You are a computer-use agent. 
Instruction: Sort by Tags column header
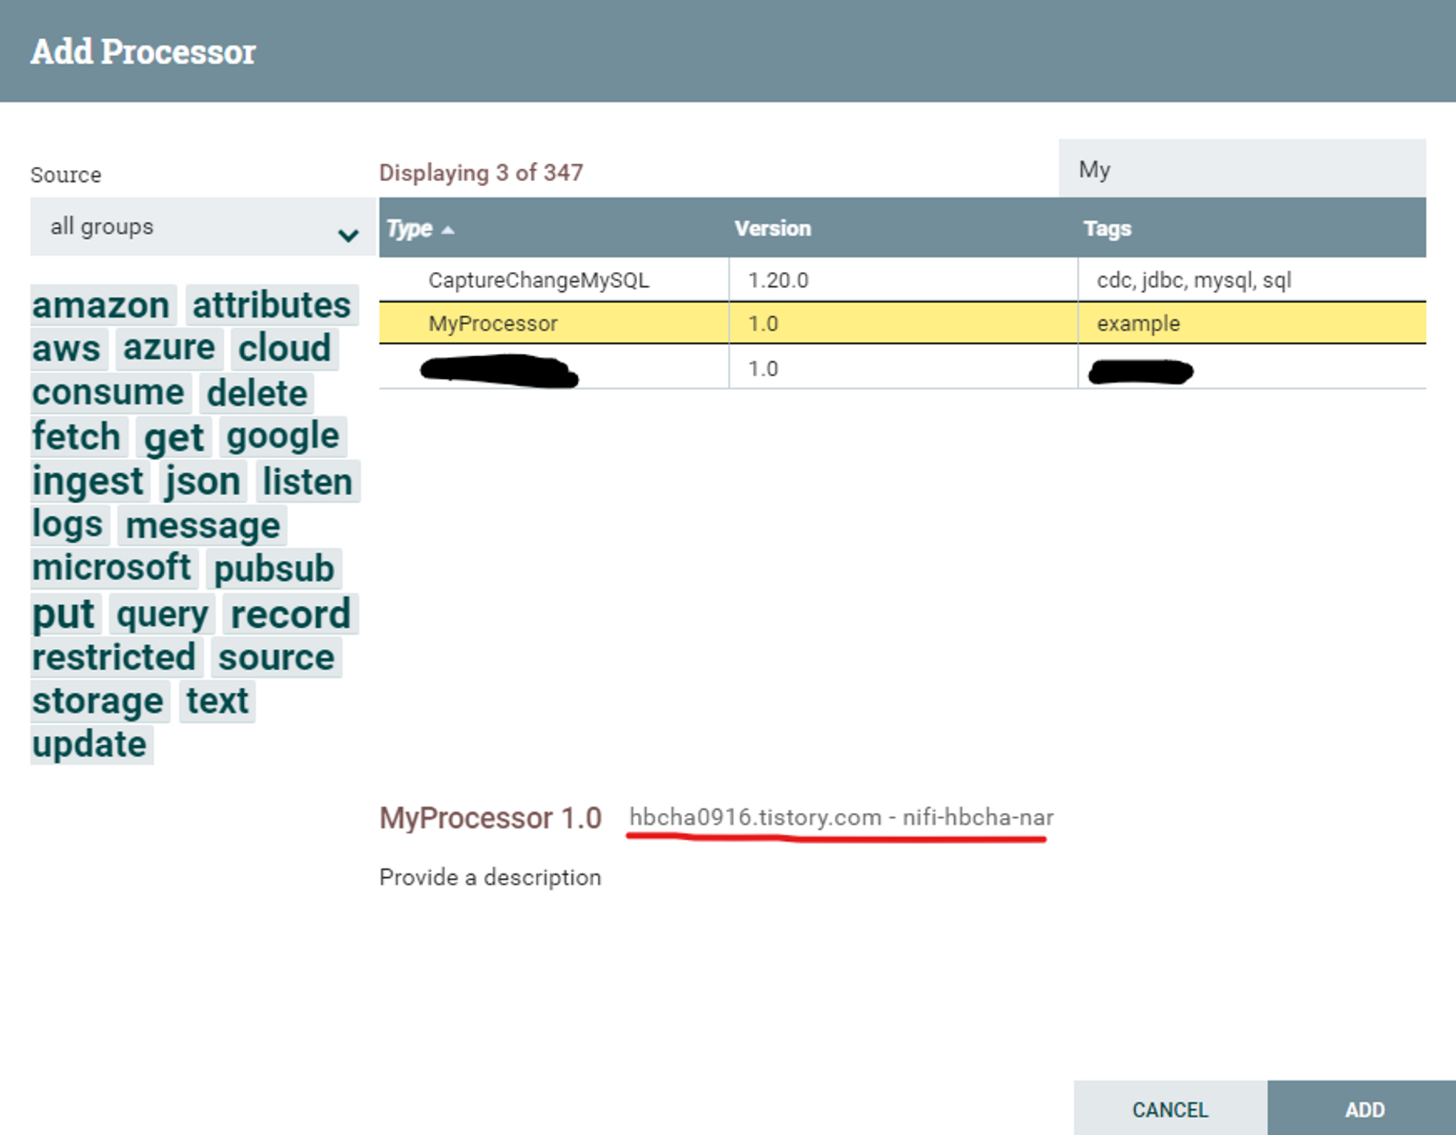point(1106,228)
